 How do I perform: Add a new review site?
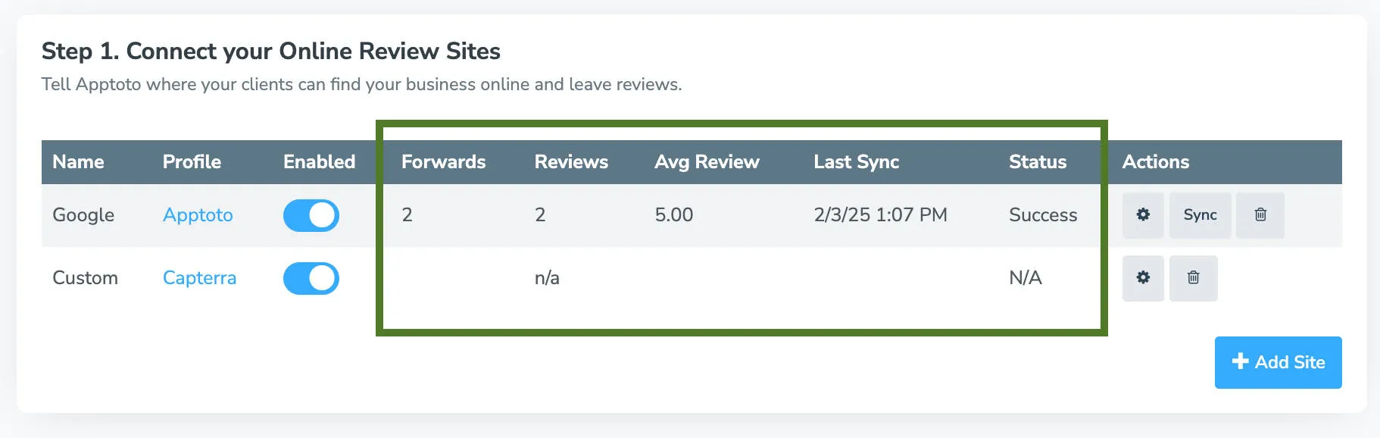pos(1278,362)
